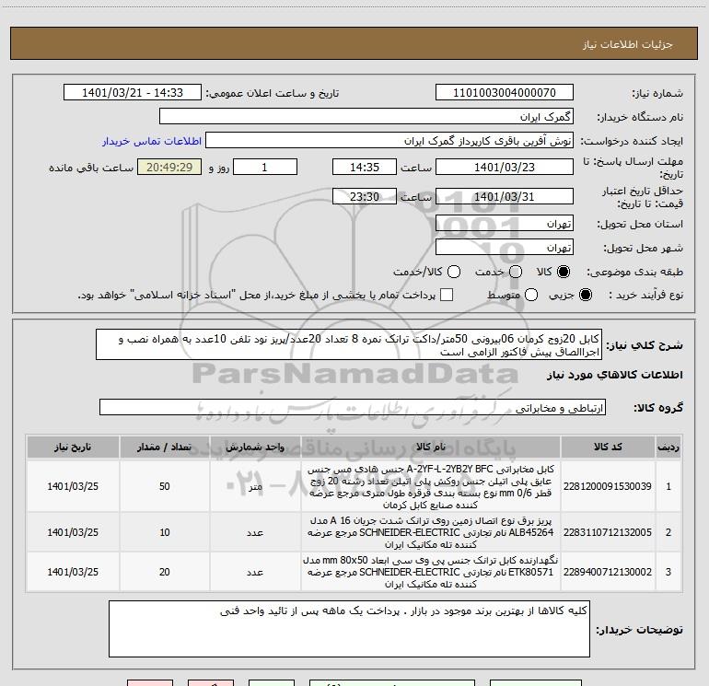Viewport: 709px width, 686px height.
Task: Click the response deadline time field 14:35
Action: (365, 168)
